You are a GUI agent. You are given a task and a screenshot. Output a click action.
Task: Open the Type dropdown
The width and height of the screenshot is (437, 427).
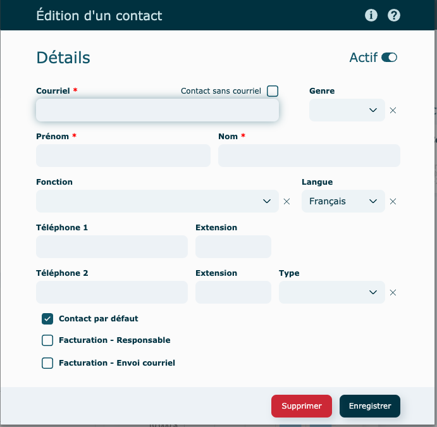click(331, 292)
